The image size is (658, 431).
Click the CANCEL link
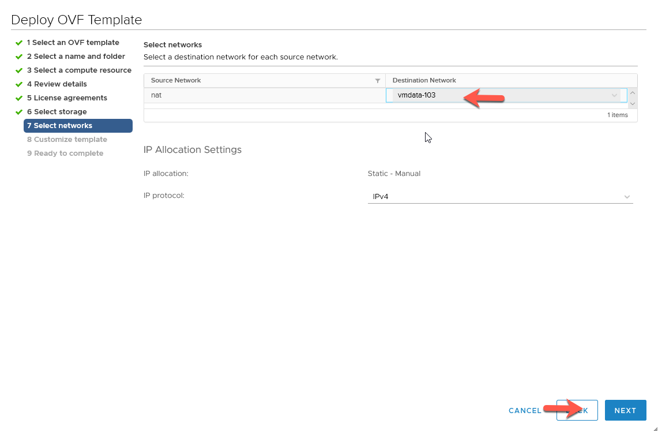coord(524,410)
